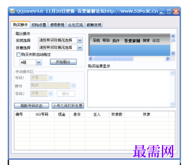Sort by the 现金 column header

click(62, 114)
